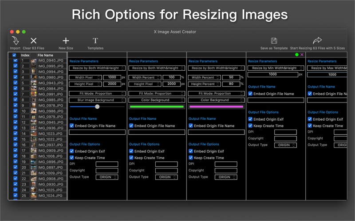Select file row IMG_1008.JPG
Screen dimensions: 355x221
coord(38,156)
